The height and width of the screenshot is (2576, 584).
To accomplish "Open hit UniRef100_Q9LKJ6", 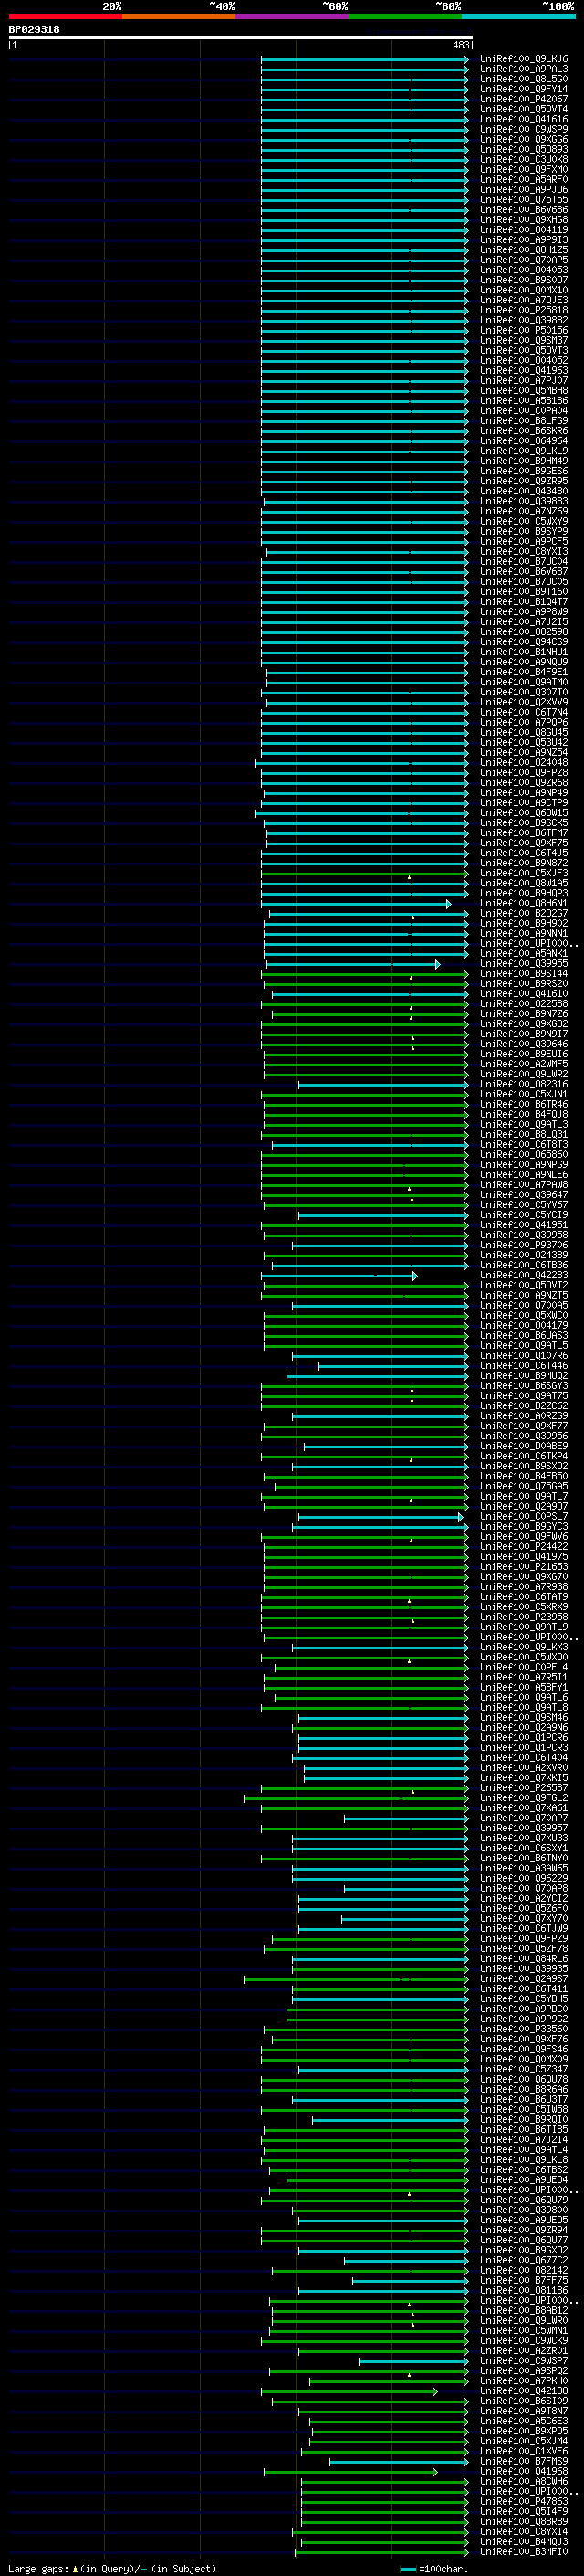I will tap(523, 59).
